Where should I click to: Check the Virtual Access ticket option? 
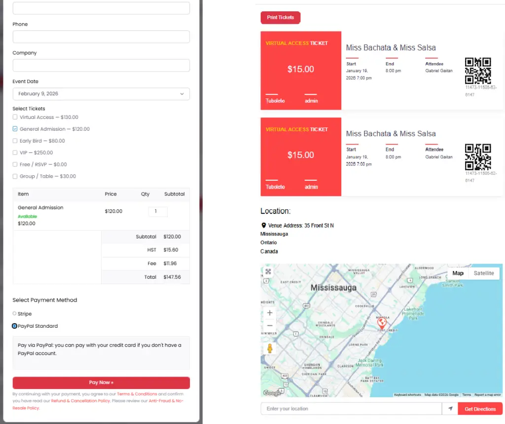pos(15,117)
